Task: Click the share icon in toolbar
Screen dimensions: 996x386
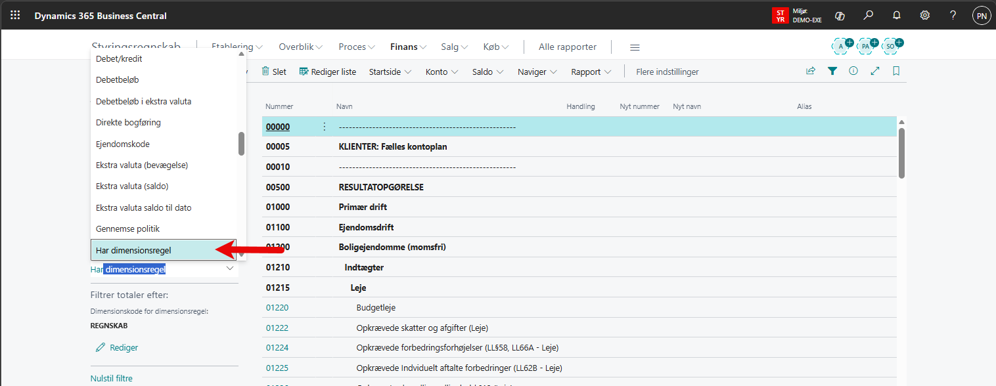Action: coord(811,72)
